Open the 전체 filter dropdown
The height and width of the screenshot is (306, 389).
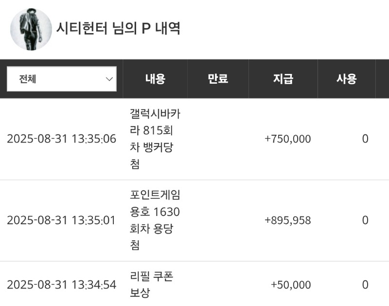click(x=62, y=79)
